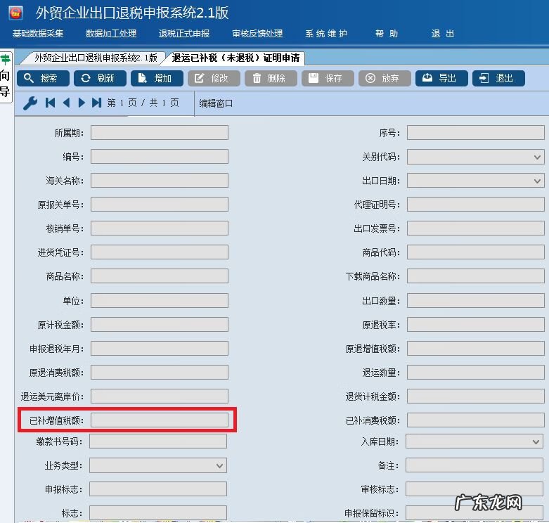Click the 修改 edit button

pos(214,78)
